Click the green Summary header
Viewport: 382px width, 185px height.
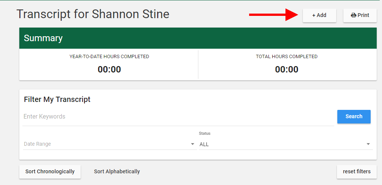tap(198, 38)
